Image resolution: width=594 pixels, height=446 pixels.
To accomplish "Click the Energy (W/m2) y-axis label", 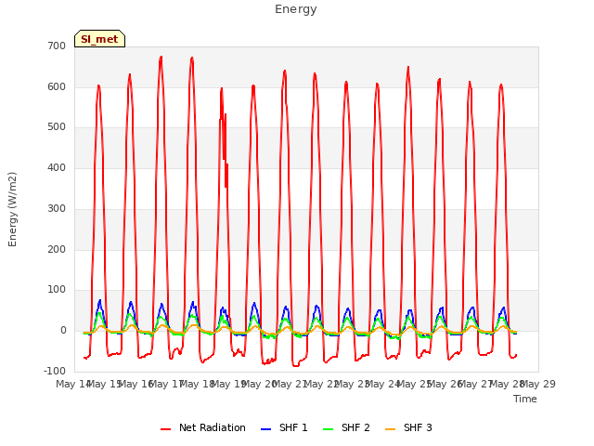I will (12, 209).
